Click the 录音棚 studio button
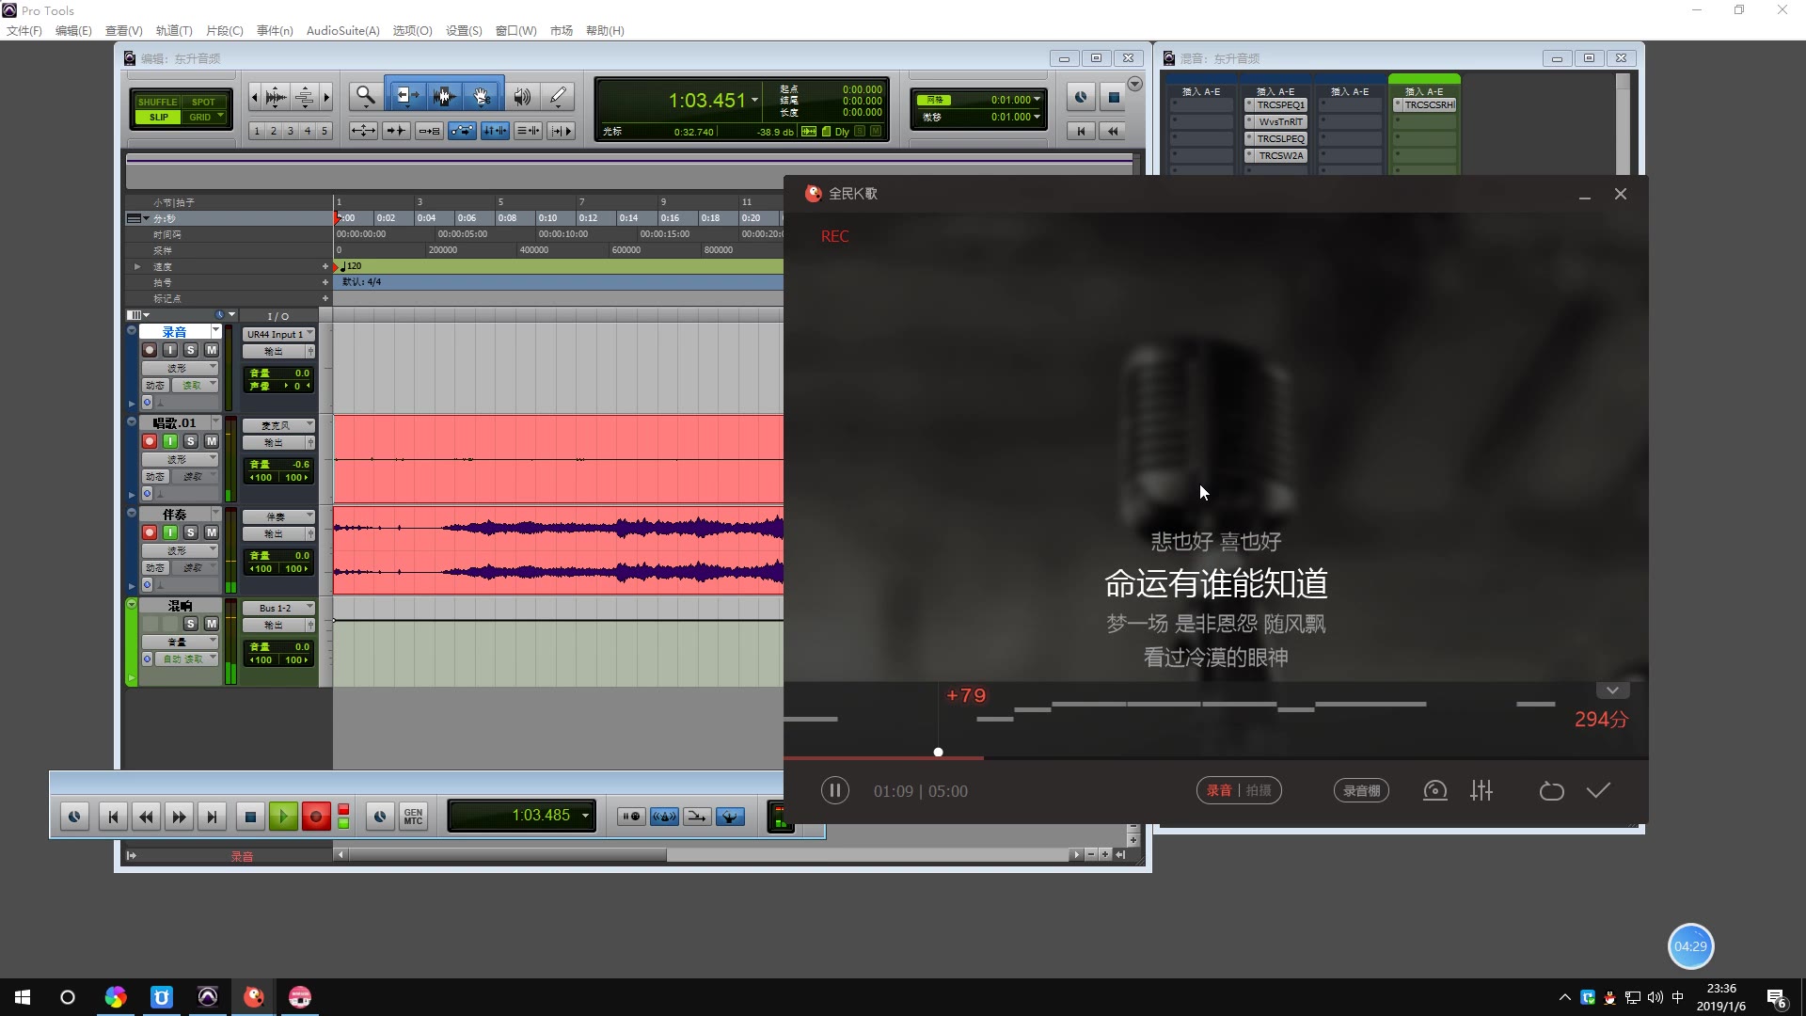Screen dimensions: 1806x1016 tap(1360, 790)
